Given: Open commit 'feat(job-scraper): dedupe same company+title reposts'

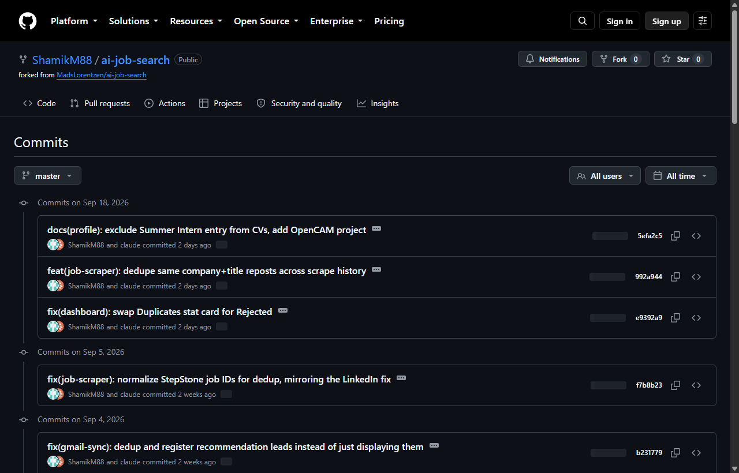Looking at the screenshot, I should [207, 271].
